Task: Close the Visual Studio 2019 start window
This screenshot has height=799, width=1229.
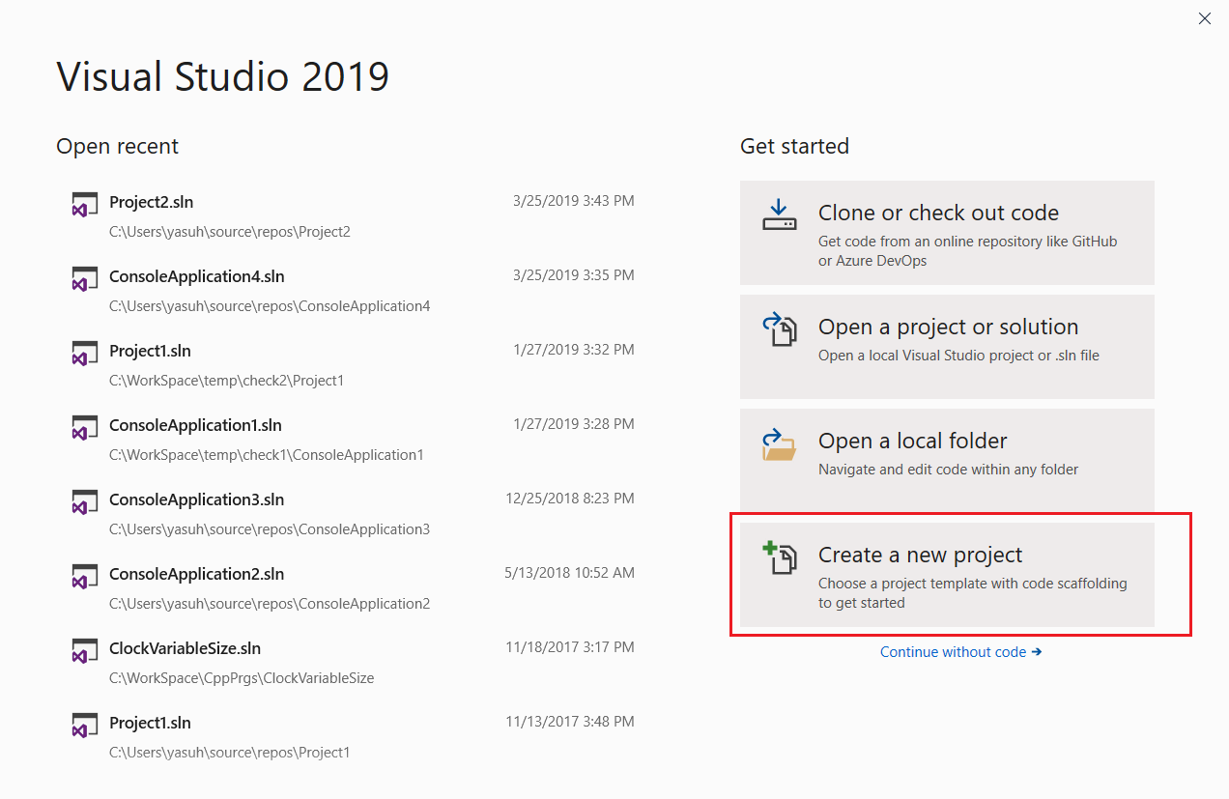Action: [1204, 18]
